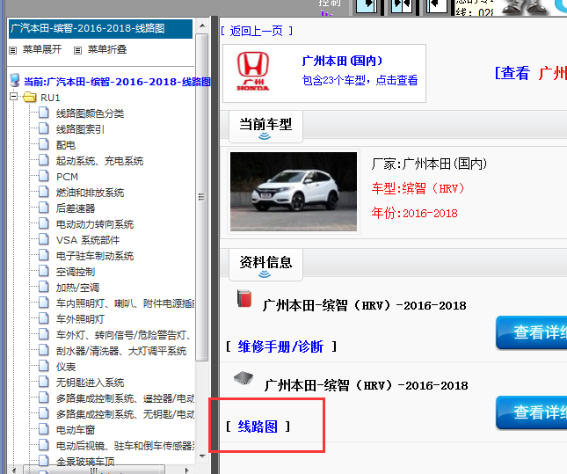Click 当前:广汽本田-缤智-2016-2018-线路图 root item
Viewport: 567px width, 474px height.
click(117, 82)
